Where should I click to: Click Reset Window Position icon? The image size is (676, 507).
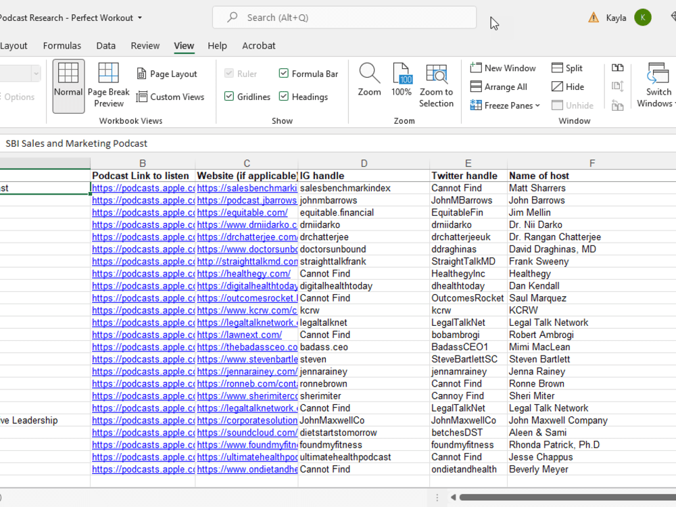617,105
